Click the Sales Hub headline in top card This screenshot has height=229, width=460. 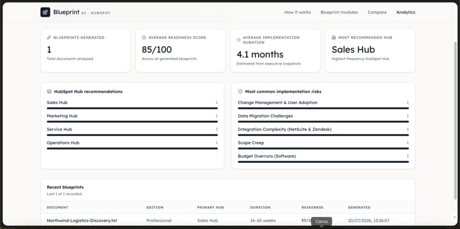pos(353,50)
